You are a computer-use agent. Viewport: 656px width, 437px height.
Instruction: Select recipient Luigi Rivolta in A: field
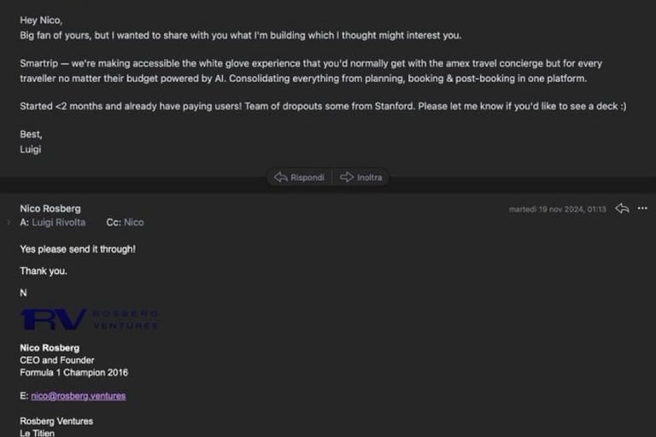(59, 223)
